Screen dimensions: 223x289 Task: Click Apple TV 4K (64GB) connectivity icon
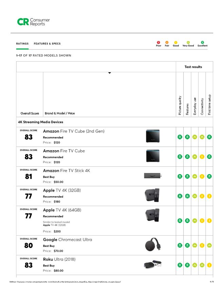tap(202, 221)
